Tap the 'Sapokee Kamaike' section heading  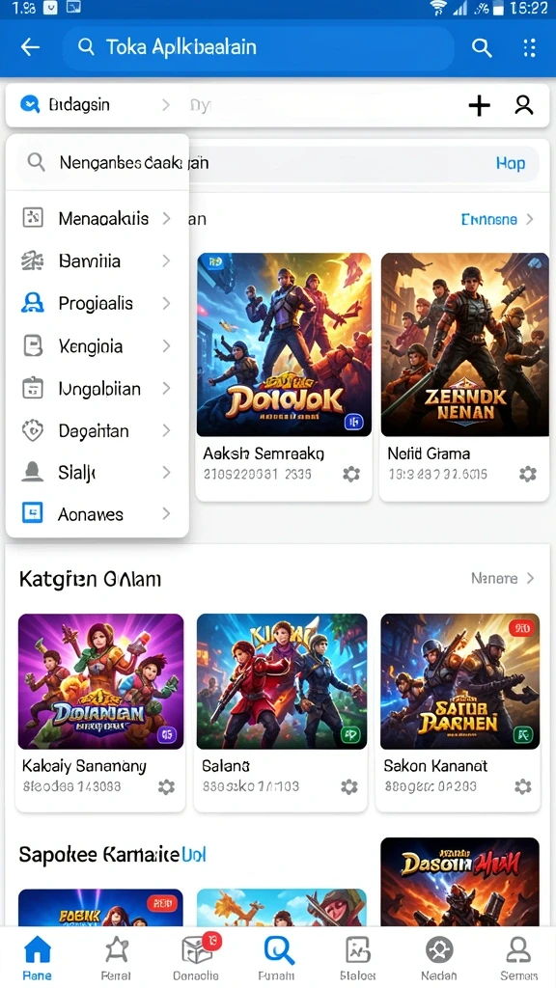[x=99, y=855]
